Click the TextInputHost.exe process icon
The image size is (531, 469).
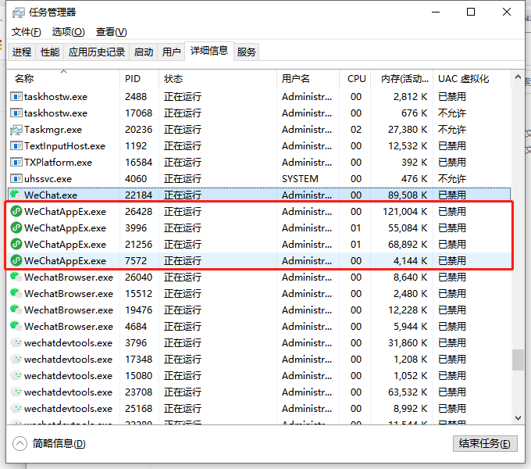16,145
